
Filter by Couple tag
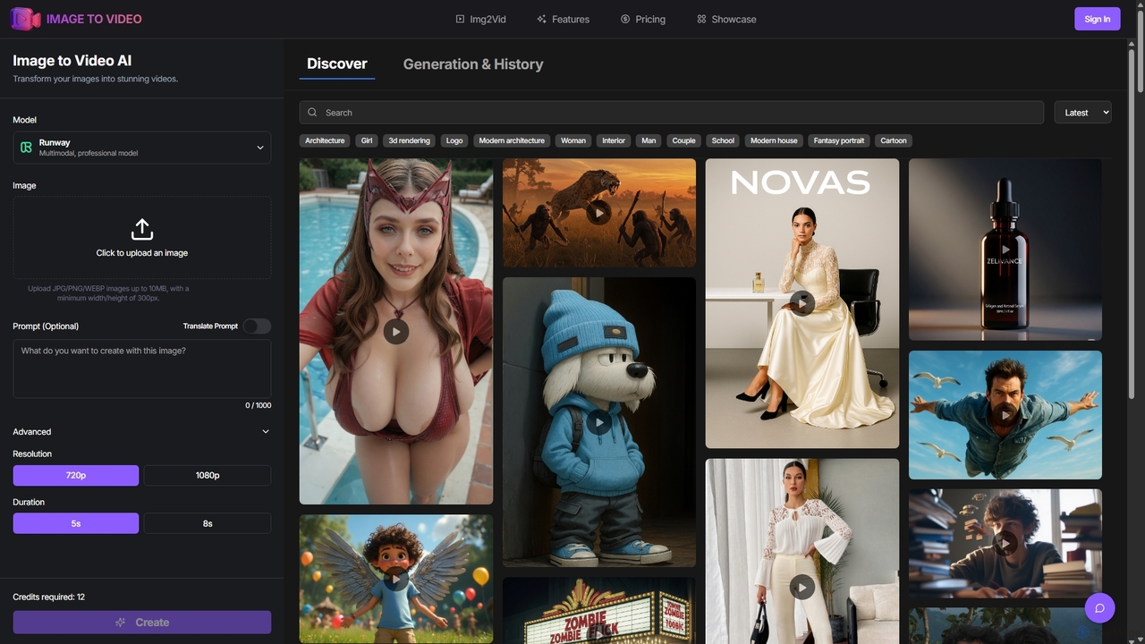(684, 140)
